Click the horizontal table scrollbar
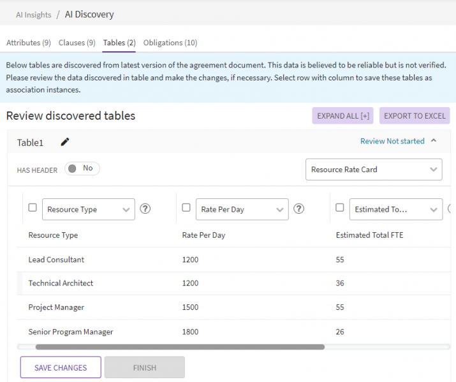The width and height of the screenshot is (456, 382). point(180,347)
